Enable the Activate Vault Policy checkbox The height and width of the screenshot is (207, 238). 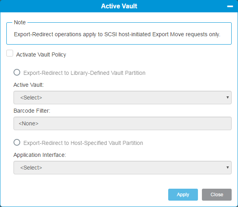tap(10, 54)
